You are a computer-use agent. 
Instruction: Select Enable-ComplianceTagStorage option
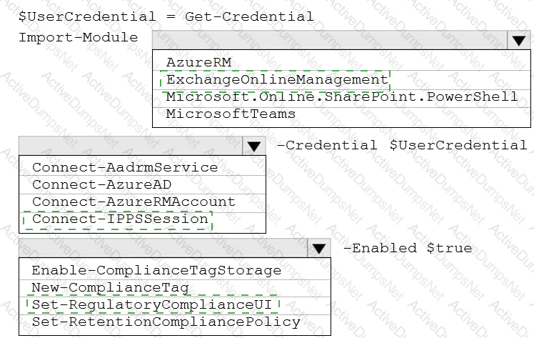coord(156,270)
